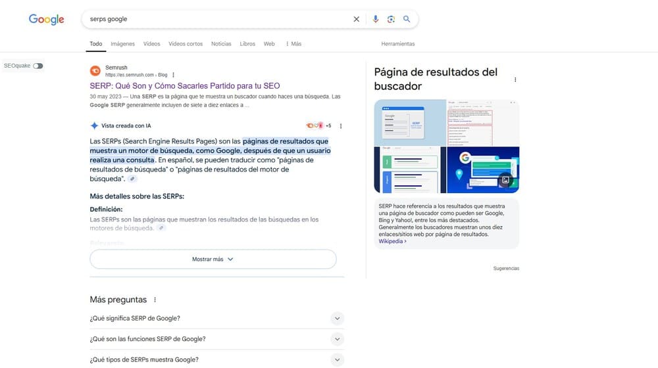Click the "Definición:" subheading

106,209
